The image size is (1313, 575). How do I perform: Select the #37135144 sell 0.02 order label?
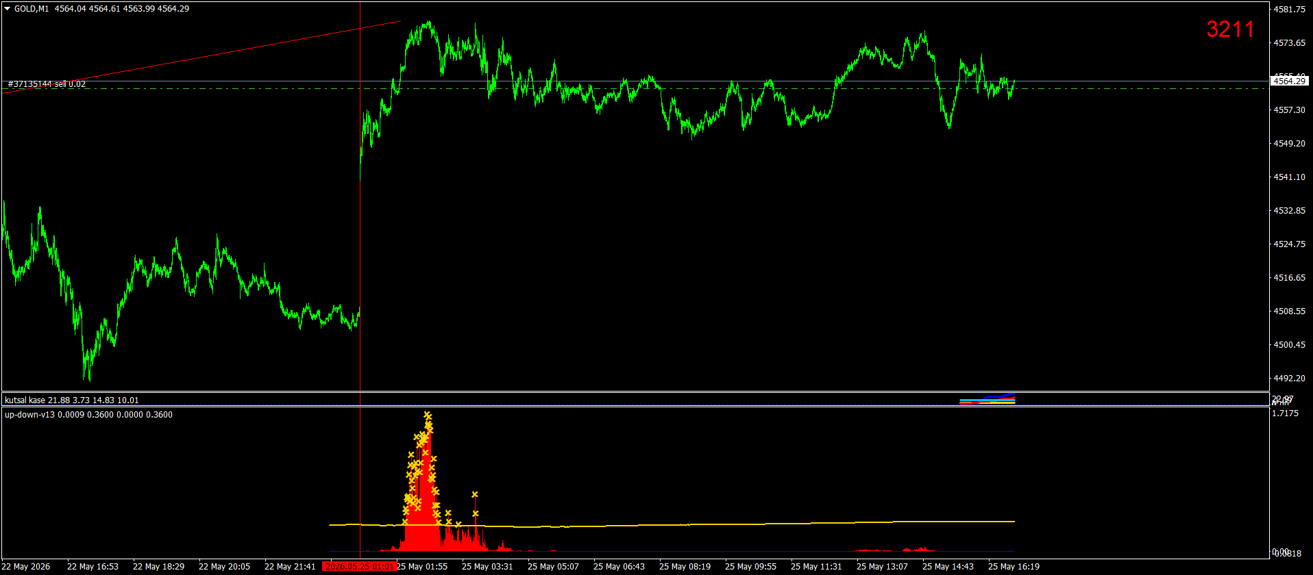(47, 84)
